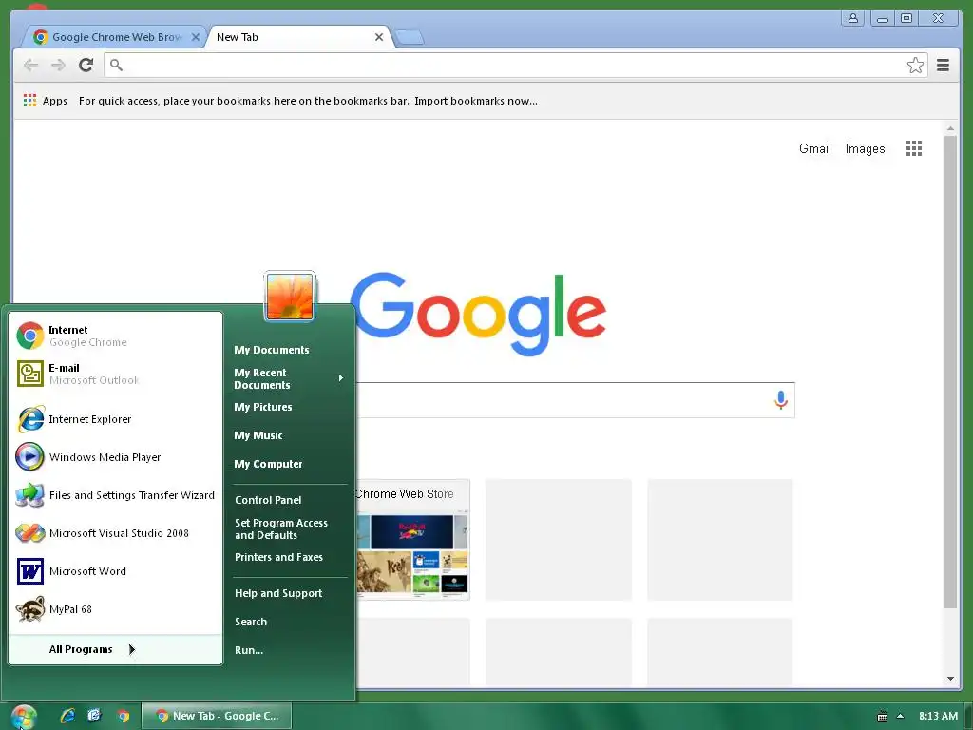Click the Start orb button
The width and height of the screenshot is (973, 730).
pos(24,716)
